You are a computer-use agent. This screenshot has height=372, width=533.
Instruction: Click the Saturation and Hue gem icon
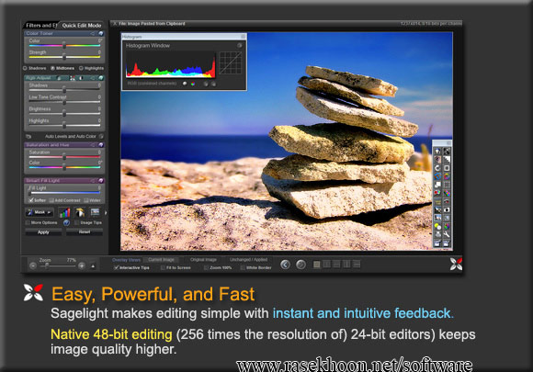(x=100, y=145)
